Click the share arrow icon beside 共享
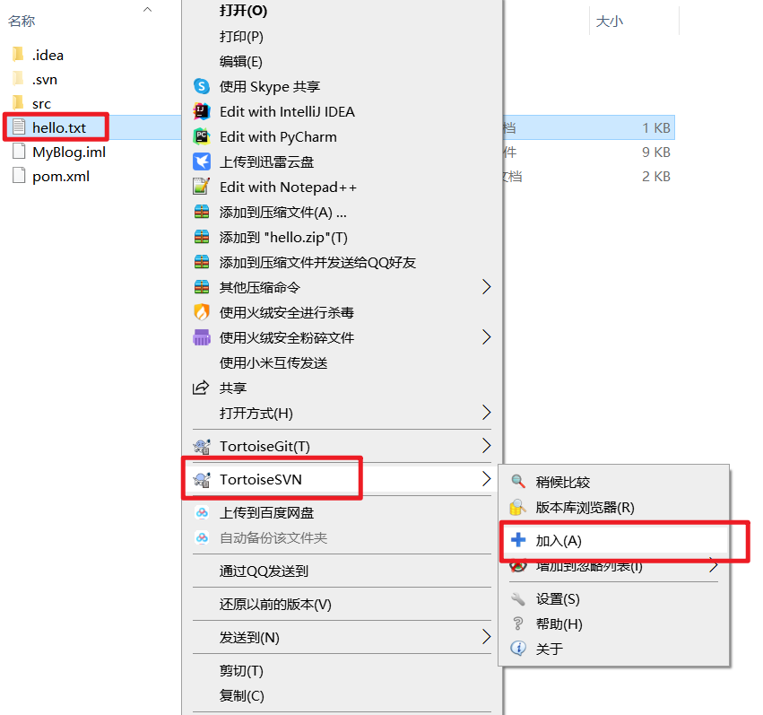The image size is (763, 715). [201, 388]
